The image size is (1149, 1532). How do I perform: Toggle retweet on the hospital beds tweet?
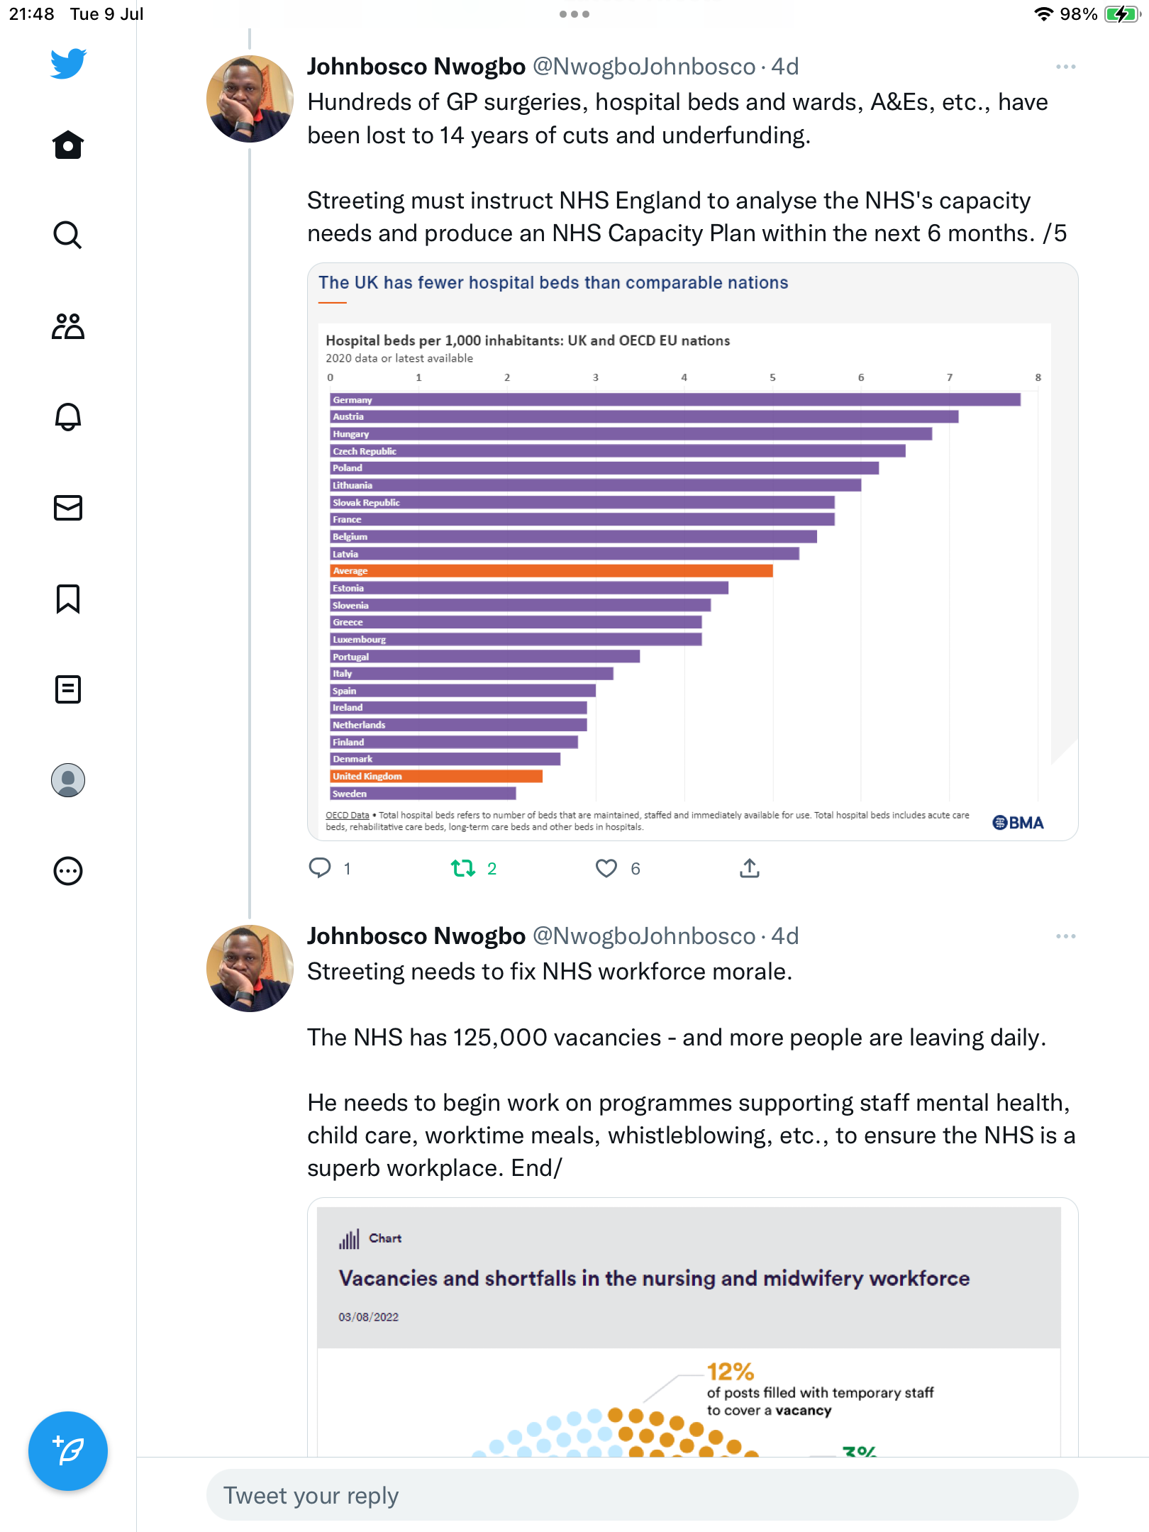coord(464,868)
